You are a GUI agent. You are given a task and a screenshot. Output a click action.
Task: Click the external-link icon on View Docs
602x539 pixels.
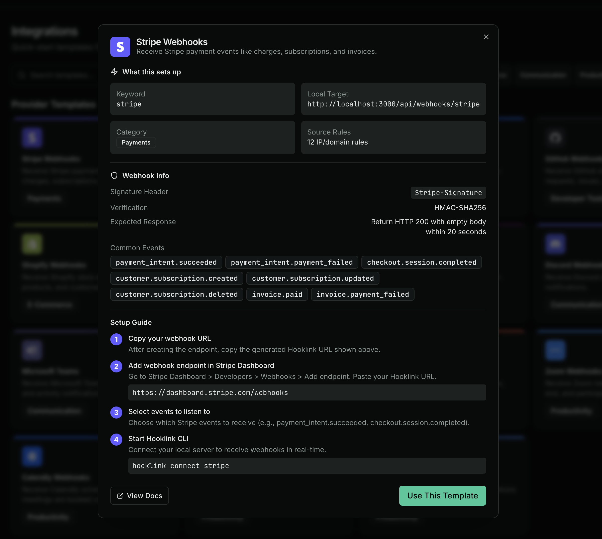click(120, 495)
